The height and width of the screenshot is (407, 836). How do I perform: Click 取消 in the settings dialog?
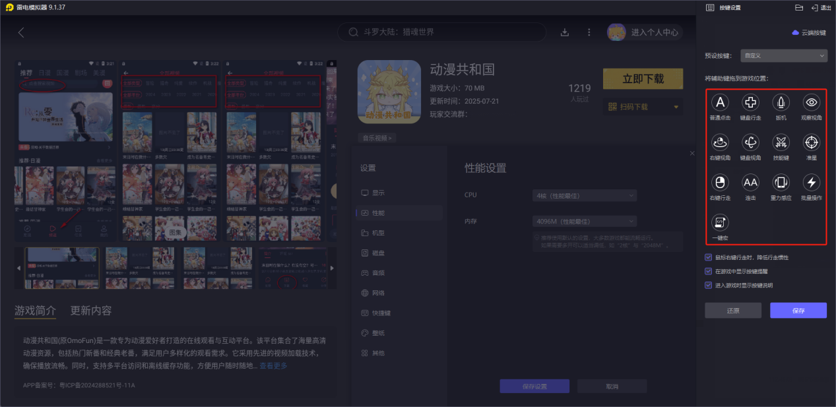point(612,387)
